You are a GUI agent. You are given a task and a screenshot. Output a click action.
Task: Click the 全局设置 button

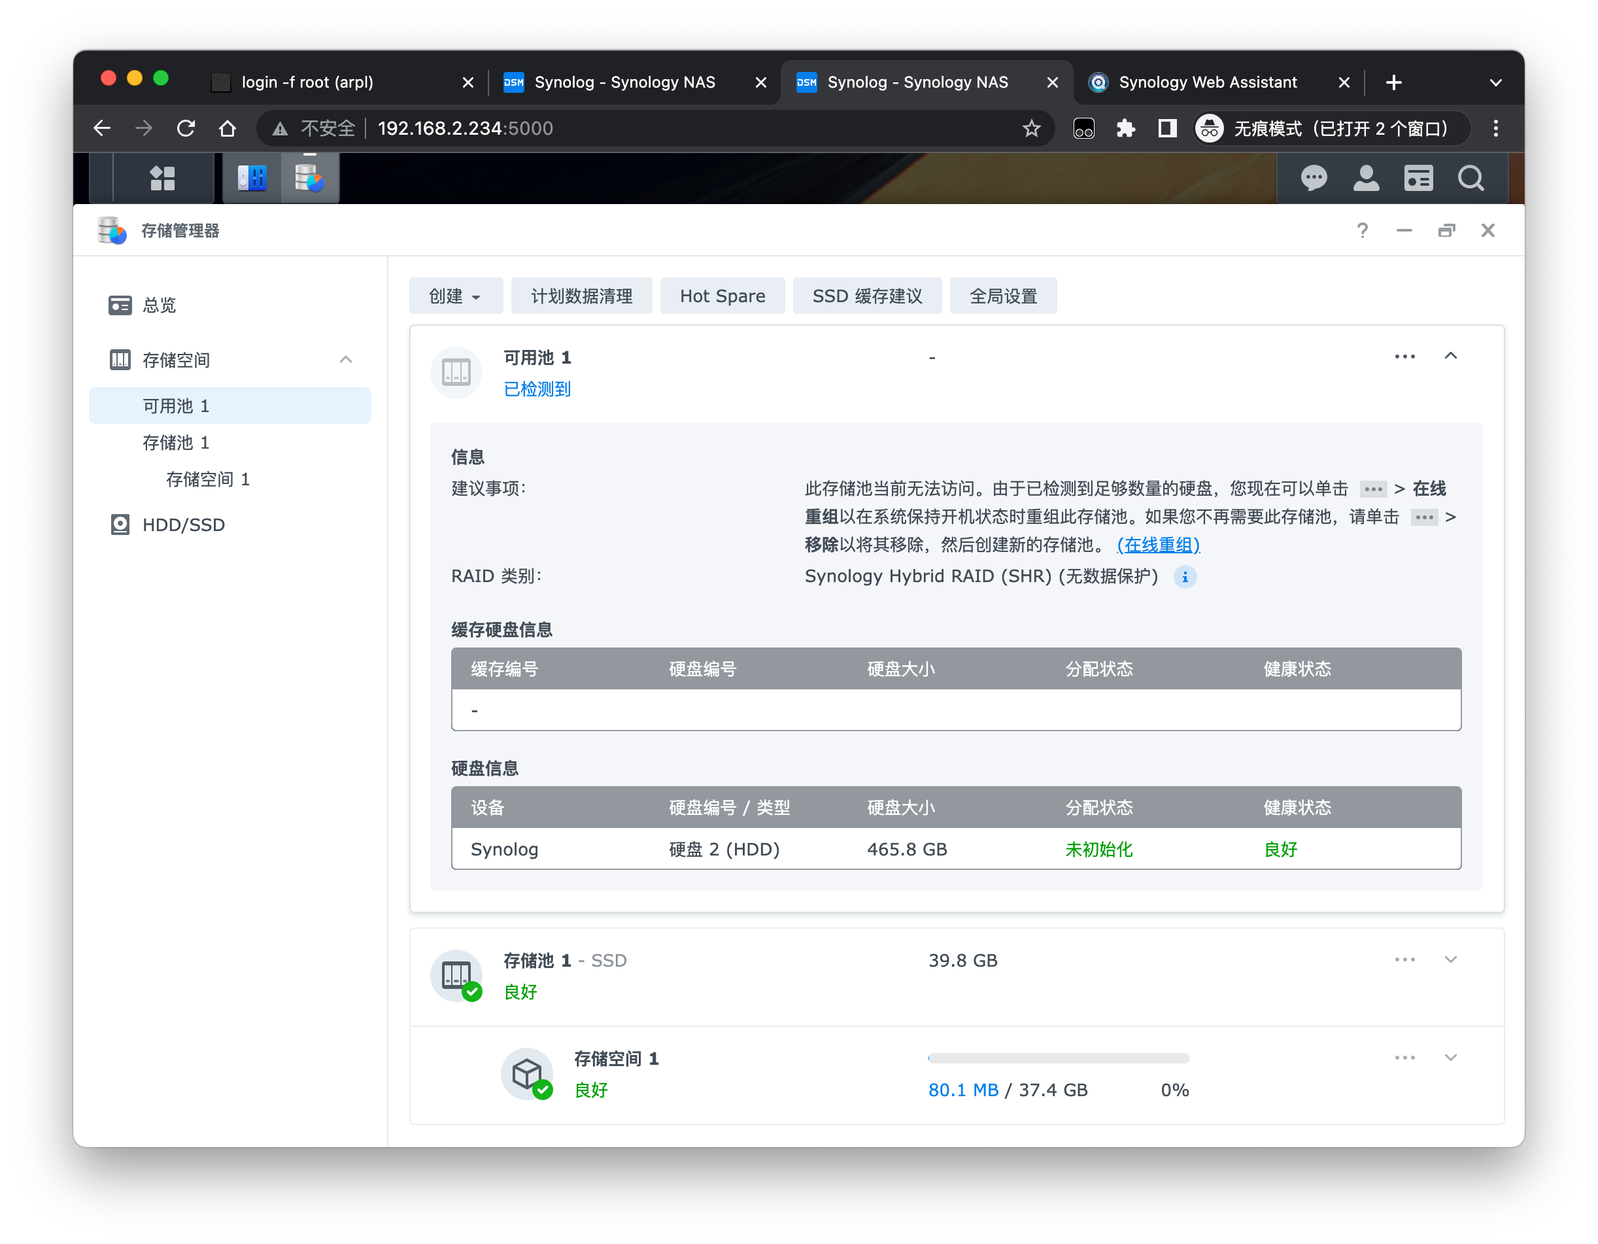(x=1002, y=296)
